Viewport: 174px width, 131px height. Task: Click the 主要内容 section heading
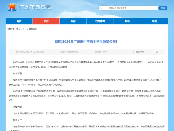[17, 107]
